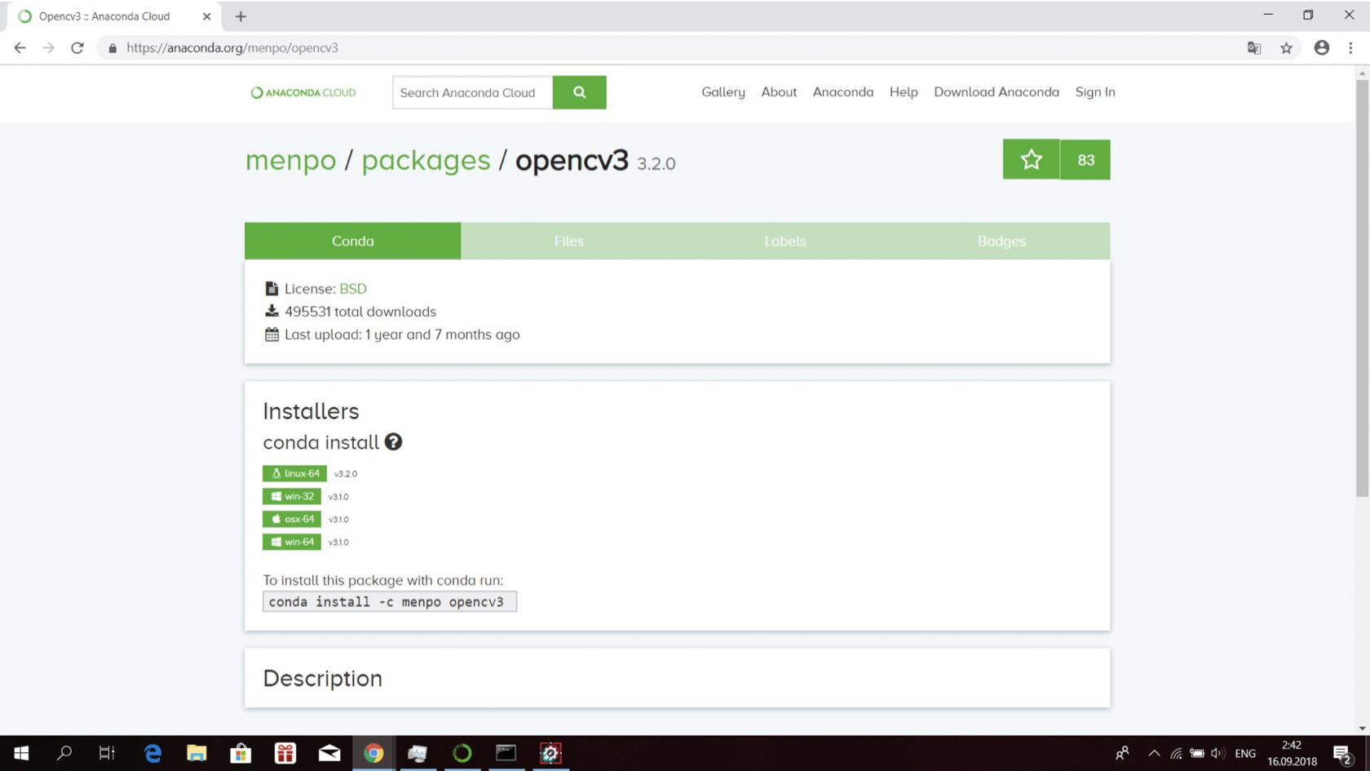Open the command prompt taskbar icon
This screenshot has width=1370, height=771.
[x=506, y=753]
